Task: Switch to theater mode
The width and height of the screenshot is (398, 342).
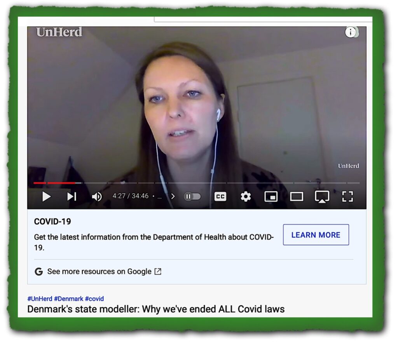Action: 297,197
